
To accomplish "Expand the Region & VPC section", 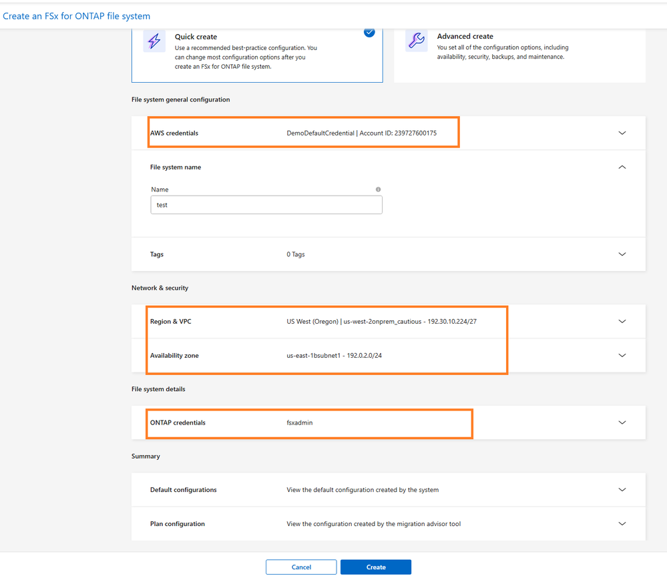I will (x=622, y=322).
